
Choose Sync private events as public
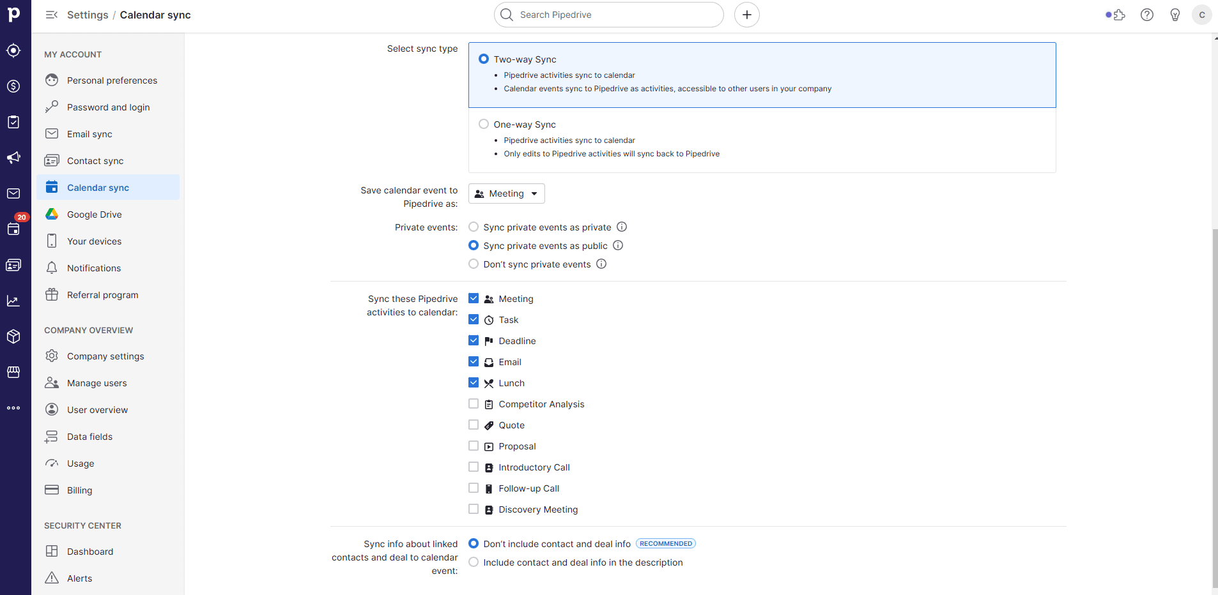point(474,245)
